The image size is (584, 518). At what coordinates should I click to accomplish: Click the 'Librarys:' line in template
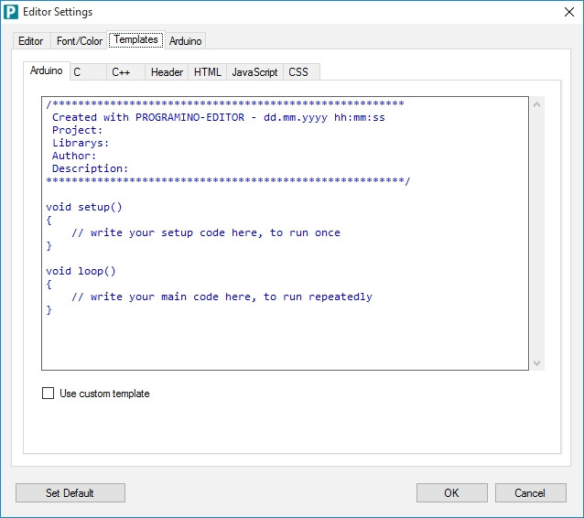pyautogui.click(x=81, y=143)
